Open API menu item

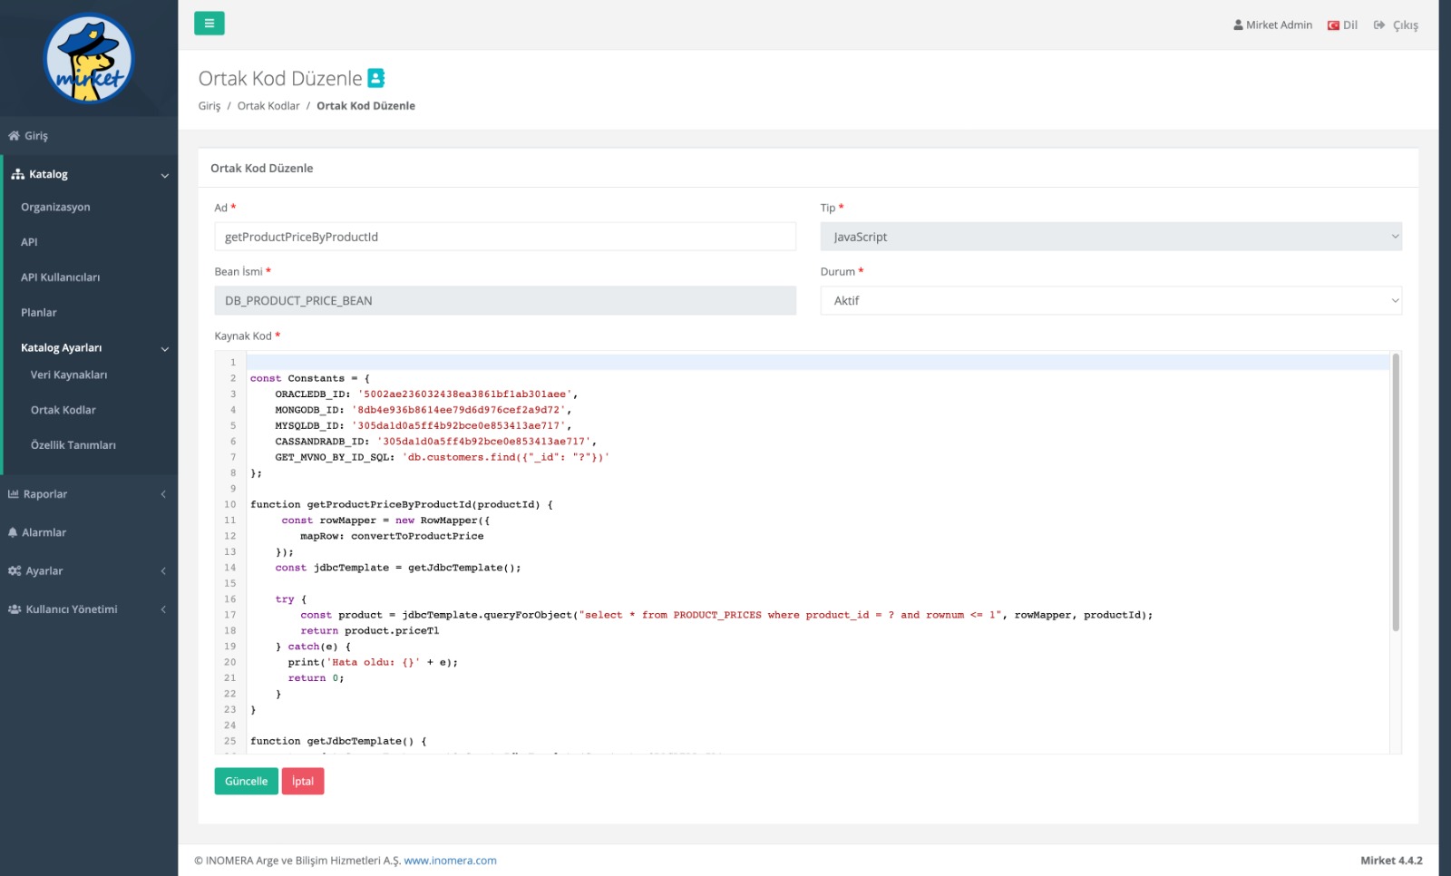[29, 242]
